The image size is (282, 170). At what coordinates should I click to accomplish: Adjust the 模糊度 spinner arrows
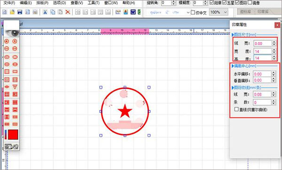[x=205, y=3]
